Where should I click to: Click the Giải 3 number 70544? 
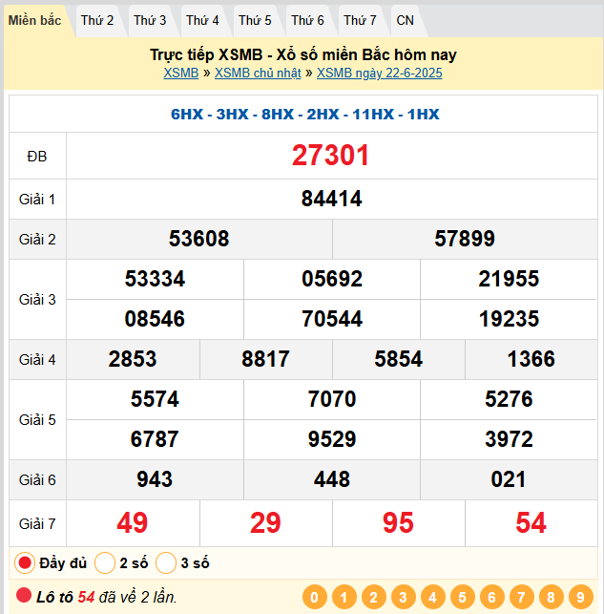click(332, 319)
